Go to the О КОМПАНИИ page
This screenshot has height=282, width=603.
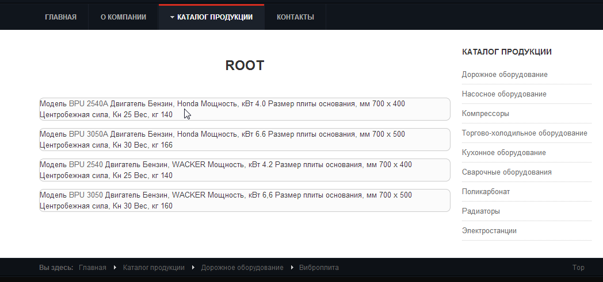pyautogui.click(x=123, y=17)
